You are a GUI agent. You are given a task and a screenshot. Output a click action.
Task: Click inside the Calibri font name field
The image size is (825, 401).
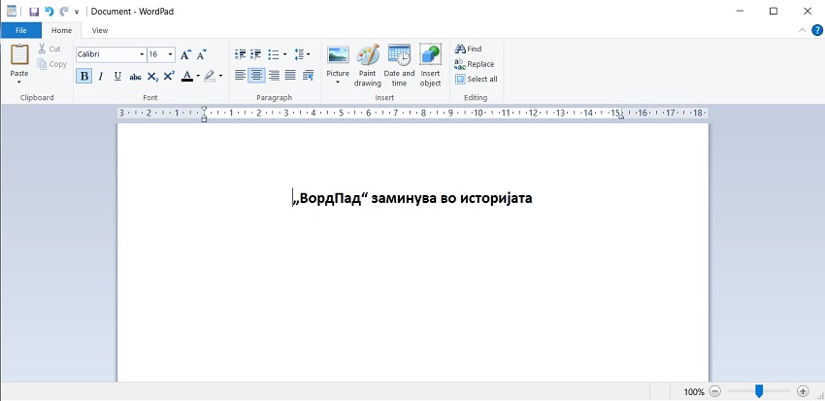107,54
